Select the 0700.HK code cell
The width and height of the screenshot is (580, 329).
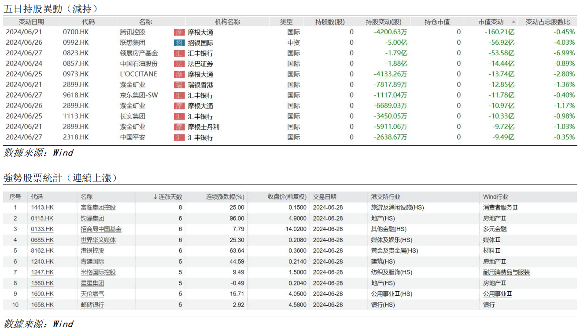point(76,32)
